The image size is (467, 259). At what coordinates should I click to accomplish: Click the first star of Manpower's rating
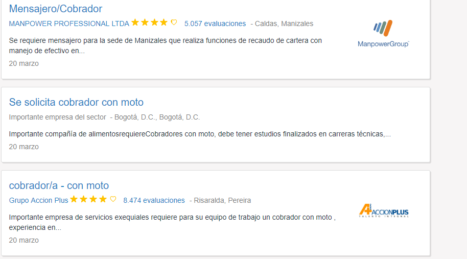pos(135,22)
